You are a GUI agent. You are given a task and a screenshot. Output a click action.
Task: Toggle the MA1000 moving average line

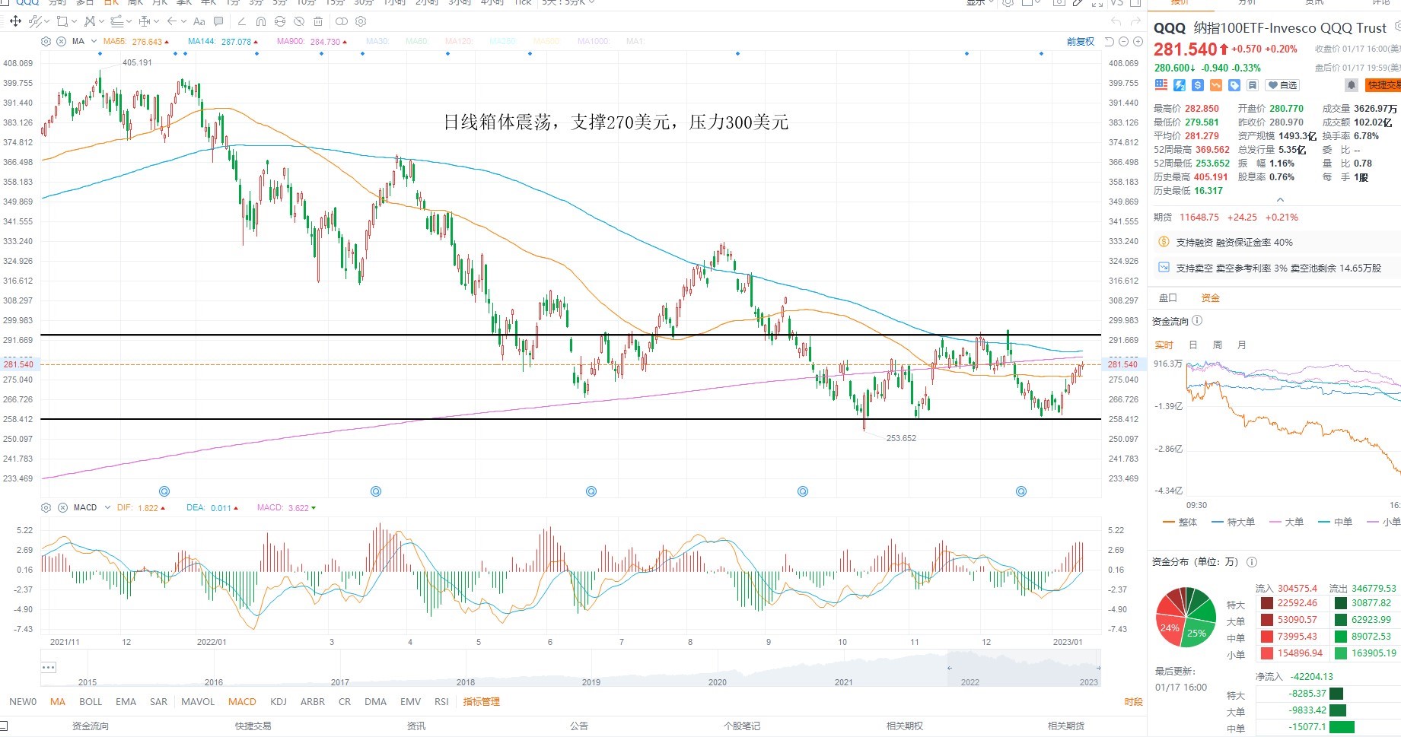[594, 41]
